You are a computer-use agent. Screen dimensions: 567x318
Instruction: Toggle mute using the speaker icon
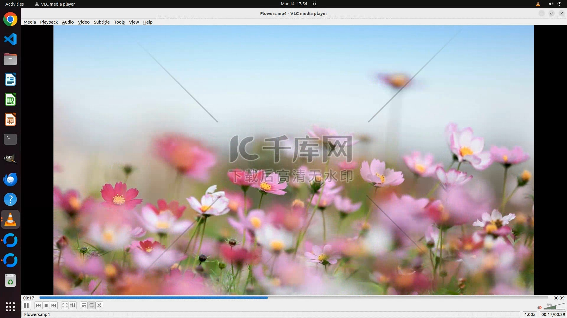click(x=540, y=308)
